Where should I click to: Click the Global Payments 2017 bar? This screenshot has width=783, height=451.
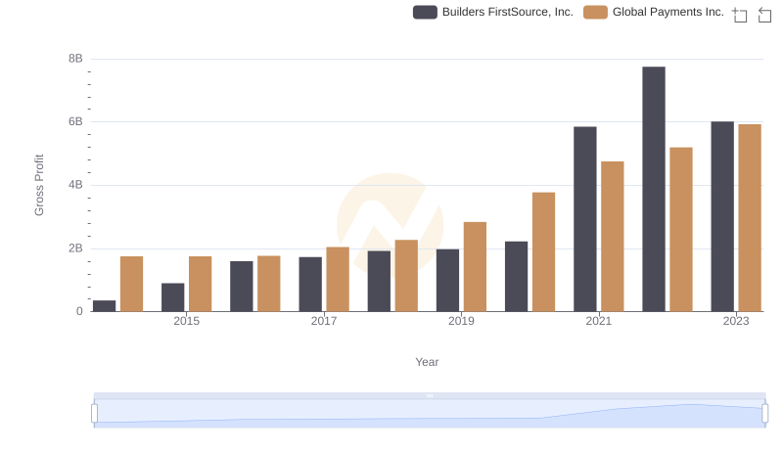(338, 280)
